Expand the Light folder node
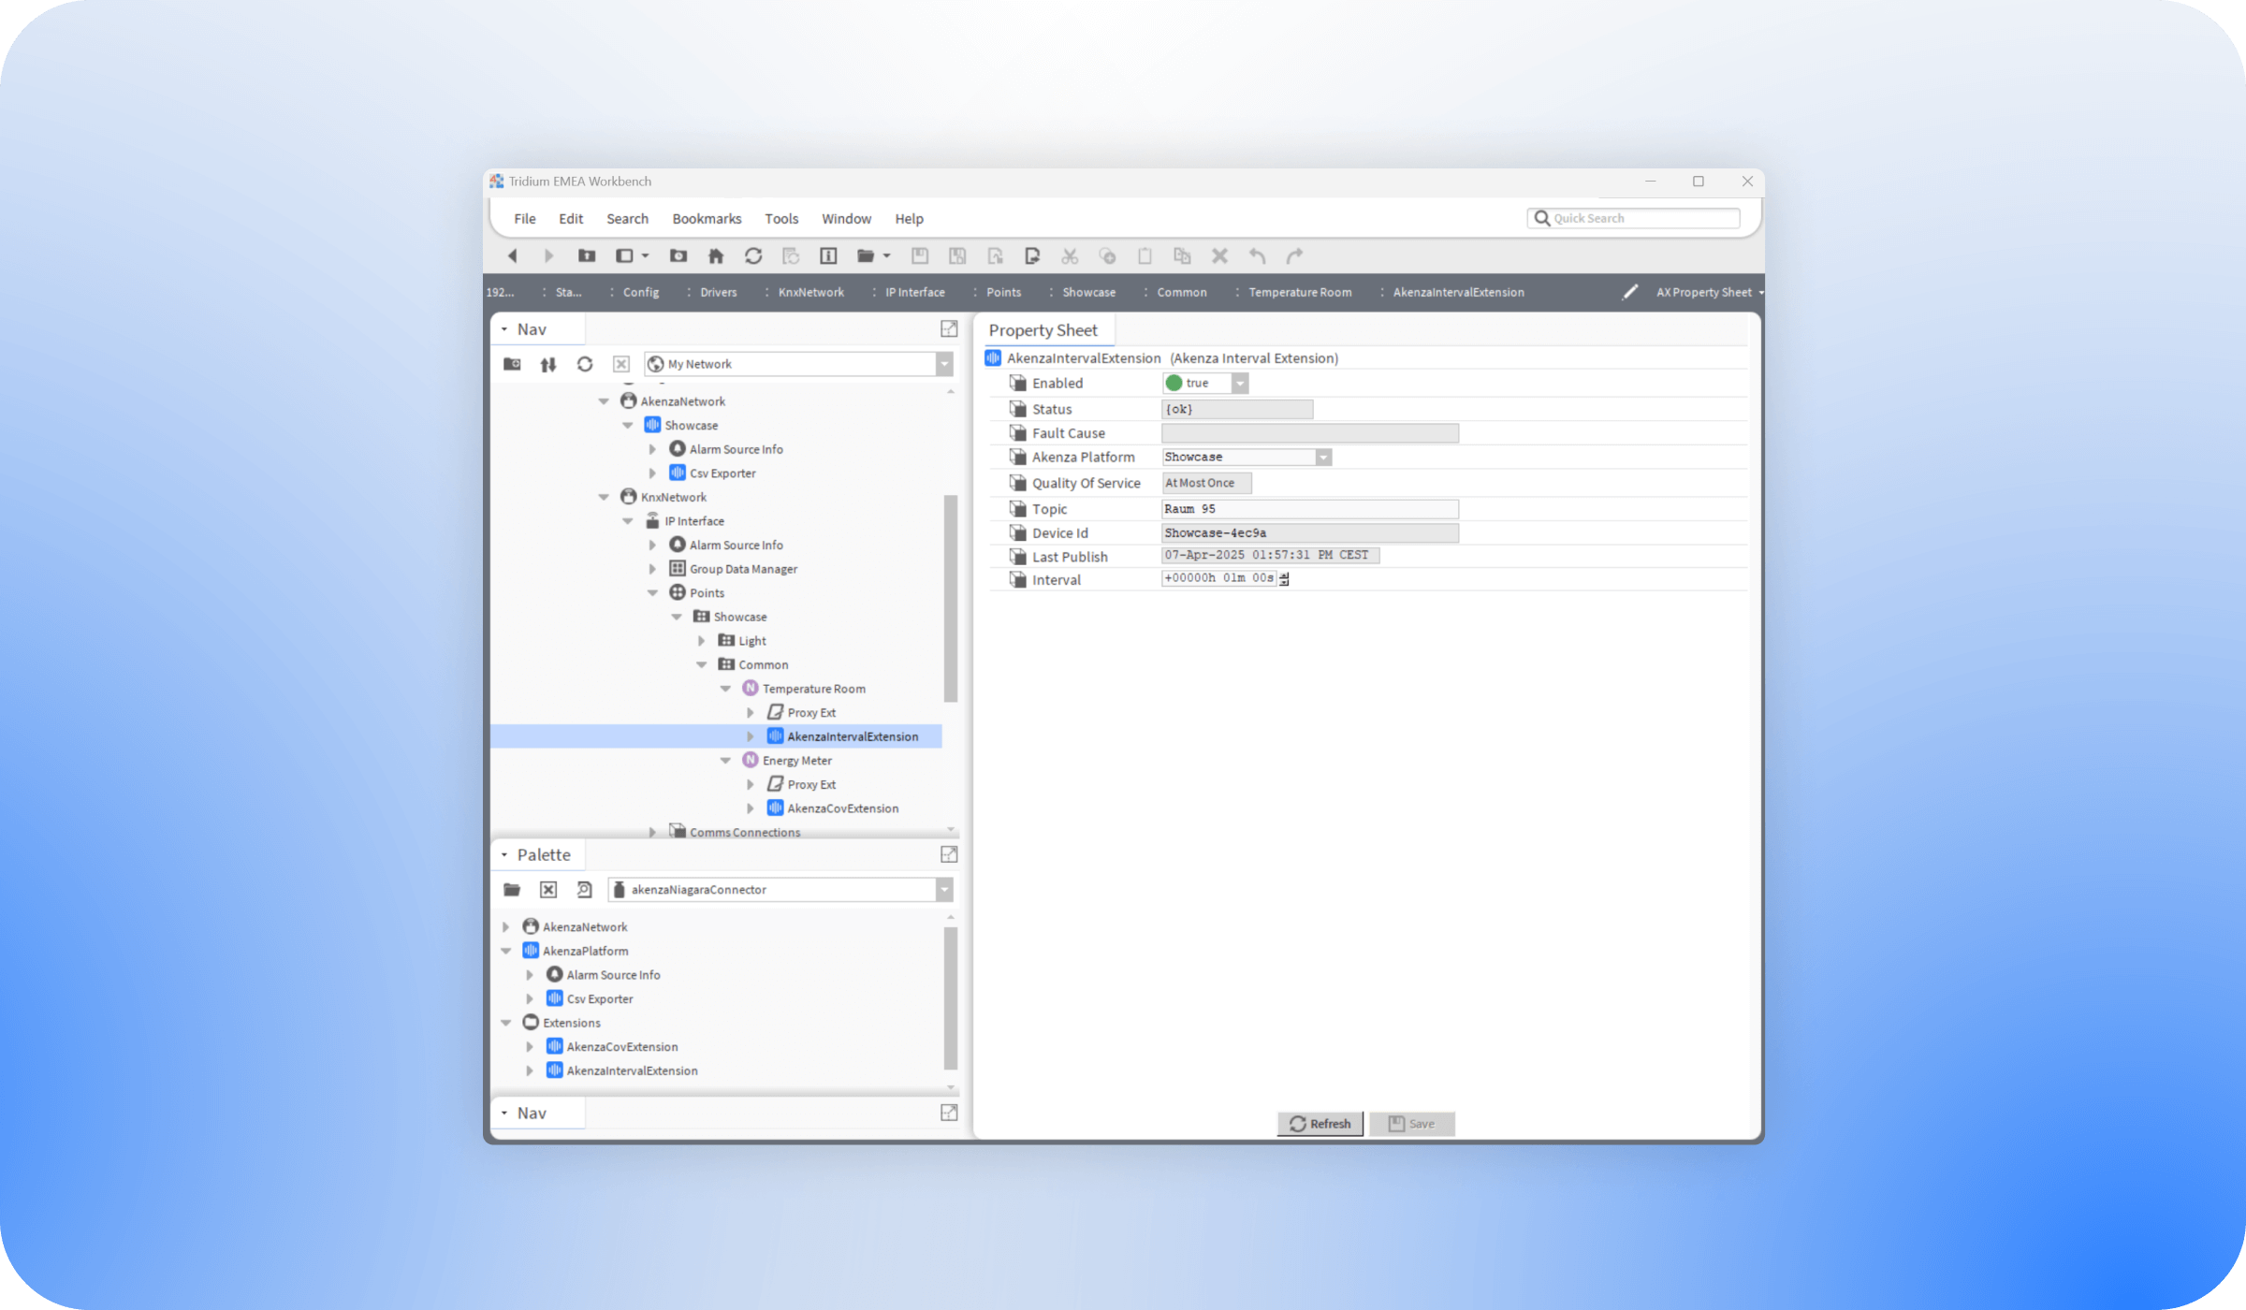The height and width of the screenshot is (1310, 2246). (x=701, y=641)
